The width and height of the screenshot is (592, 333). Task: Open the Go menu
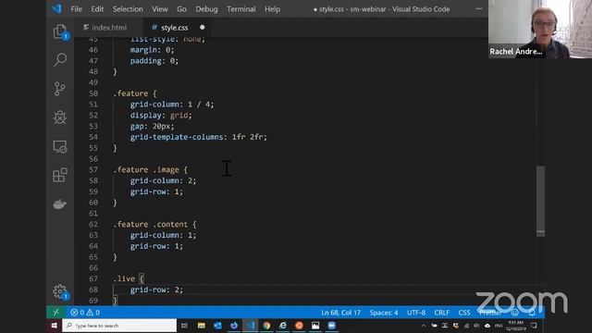pyautogui.click(x=181, y=9)
